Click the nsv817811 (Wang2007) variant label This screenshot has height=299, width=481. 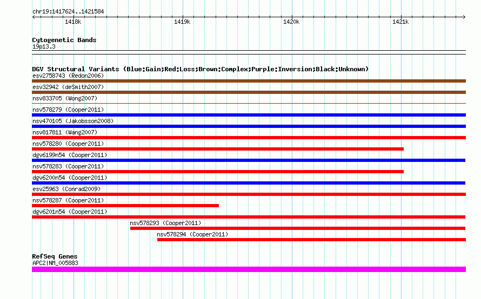point(65,132)
